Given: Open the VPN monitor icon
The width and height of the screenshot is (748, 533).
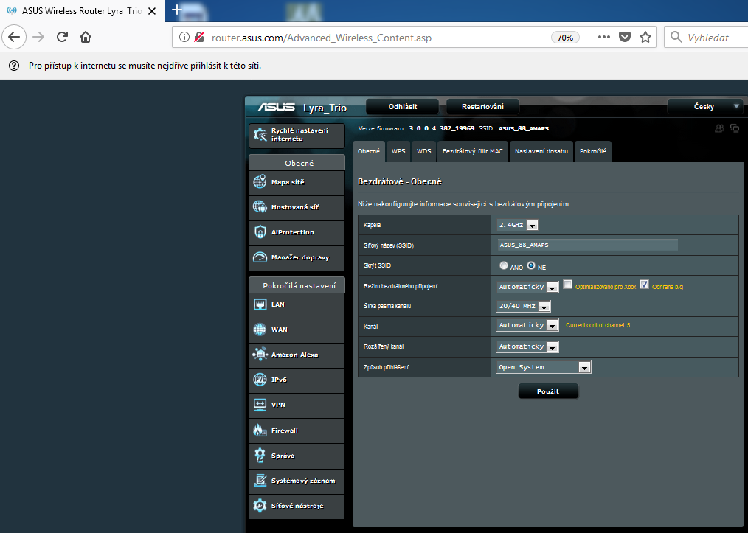Looking at the screenshot, I should point(260,405).
